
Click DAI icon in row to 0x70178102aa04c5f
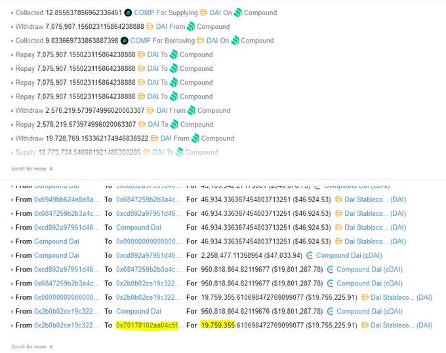365,325
